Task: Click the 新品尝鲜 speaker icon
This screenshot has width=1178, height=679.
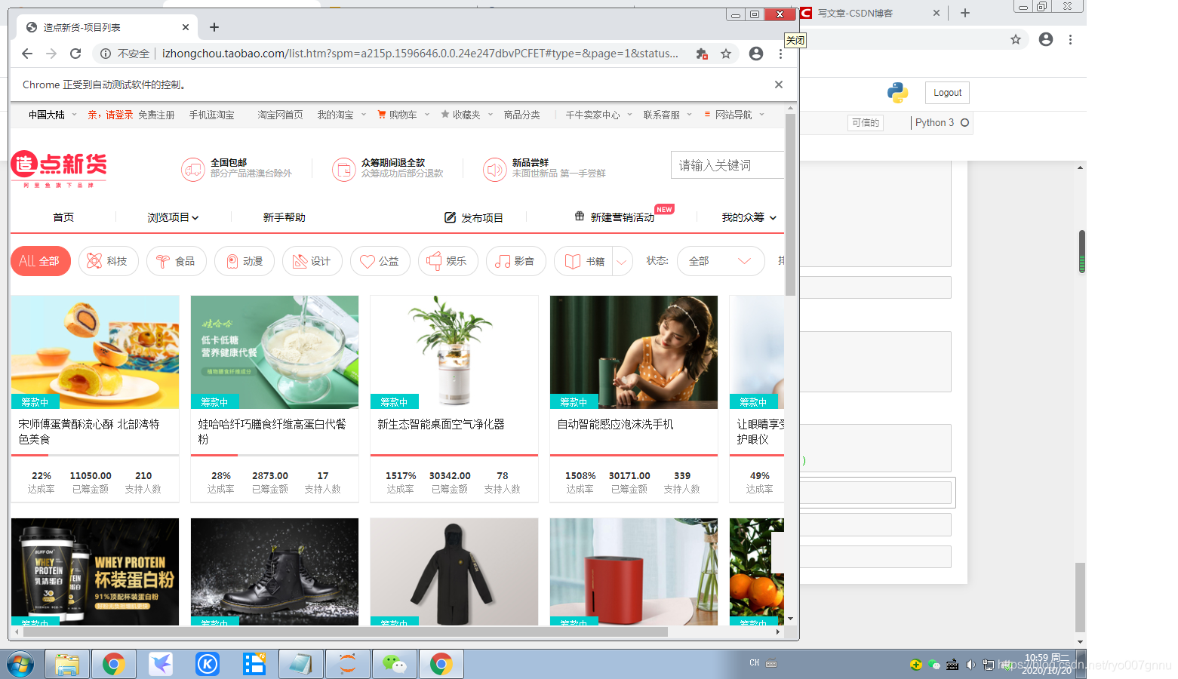Action: point(495,169)
